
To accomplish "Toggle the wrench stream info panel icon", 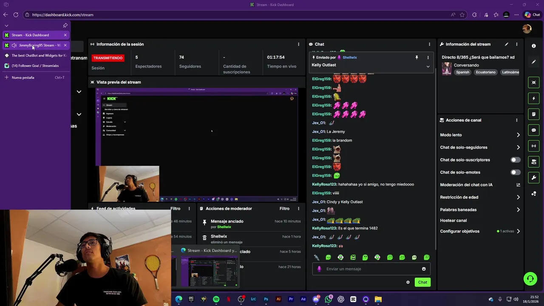I will (534, 177).
